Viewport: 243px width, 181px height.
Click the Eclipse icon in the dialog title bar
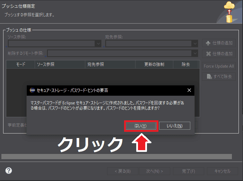coord(32,90)
